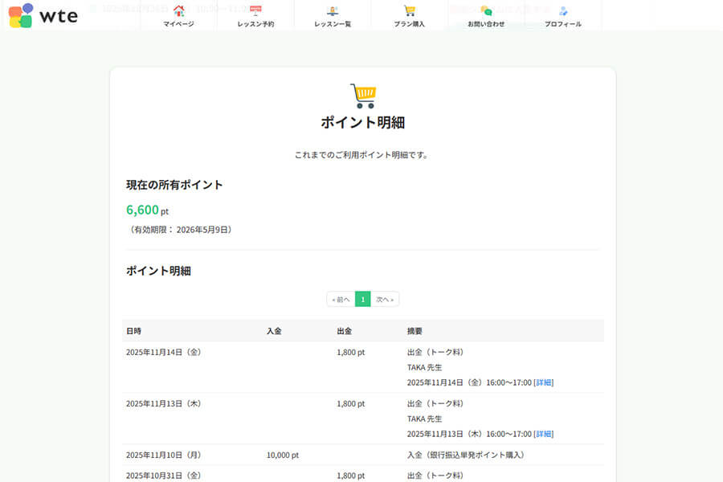Open the お問い合わせ chat bubble icon
This screenshot has height=482, width=723.
click(487, 10)
